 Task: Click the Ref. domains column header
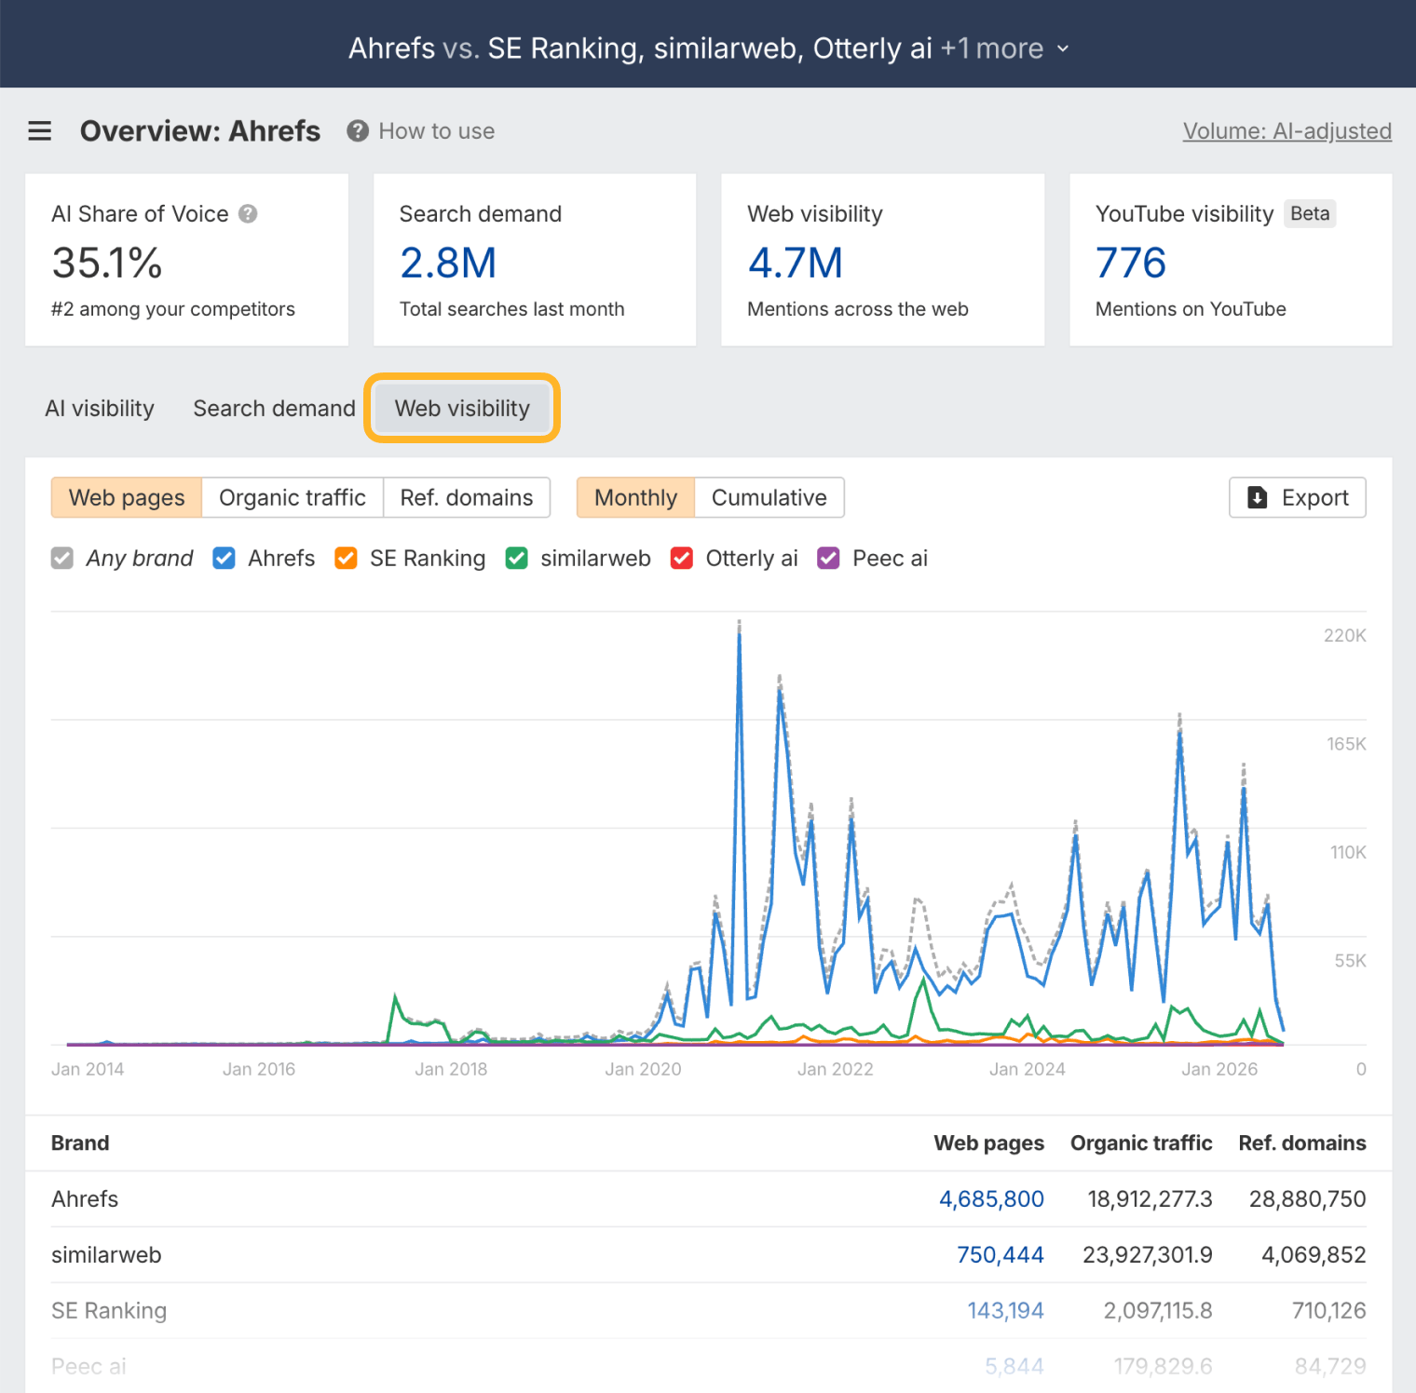coord(1302,1143)
